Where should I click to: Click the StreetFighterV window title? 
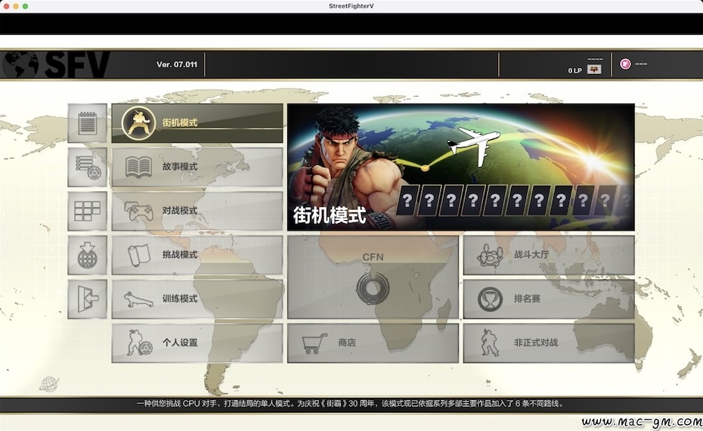click(x=351, y=6)
